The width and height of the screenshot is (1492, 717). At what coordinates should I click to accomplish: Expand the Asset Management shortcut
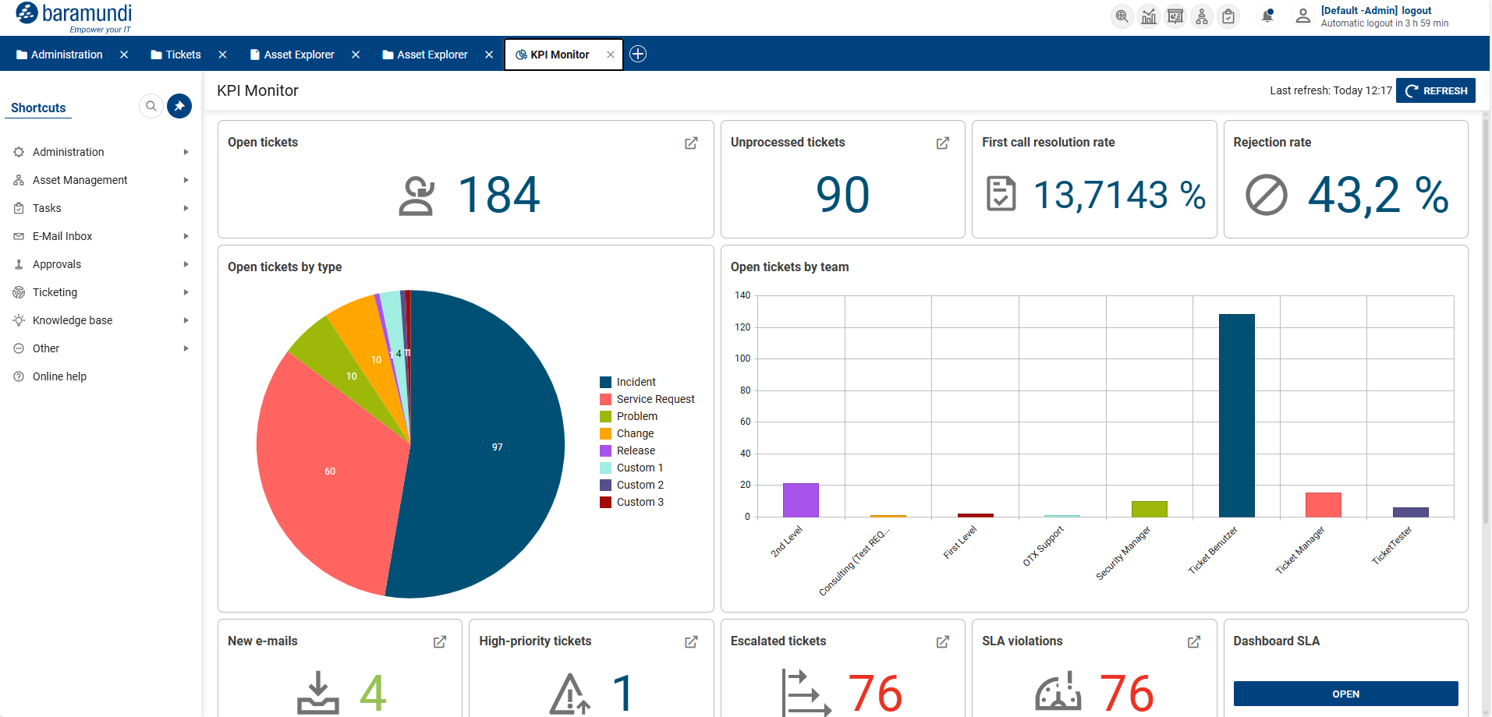click(80, 179)
